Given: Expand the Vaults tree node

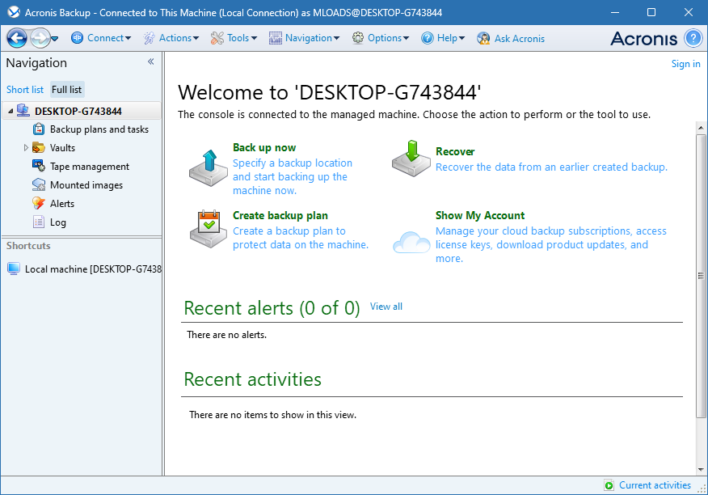Looking at the screenshot, I should [x=26, y=147].
